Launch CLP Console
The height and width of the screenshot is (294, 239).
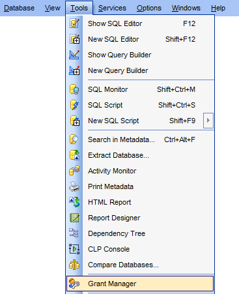point(140,249)
